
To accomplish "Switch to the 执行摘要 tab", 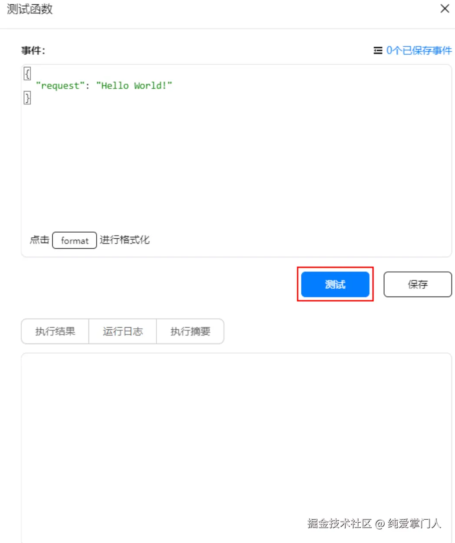I will click(x=190, y=331).
